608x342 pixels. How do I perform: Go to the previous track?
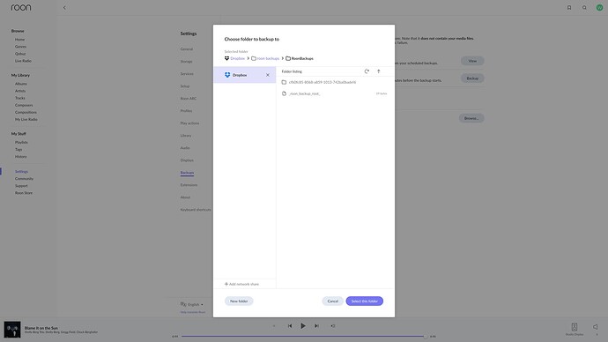point(290,326)
